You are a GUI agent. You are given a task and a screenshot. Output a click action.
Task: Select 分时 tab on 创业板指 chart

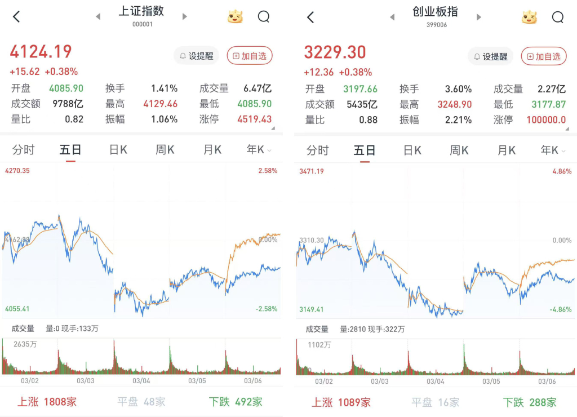(x=317, y=150)
